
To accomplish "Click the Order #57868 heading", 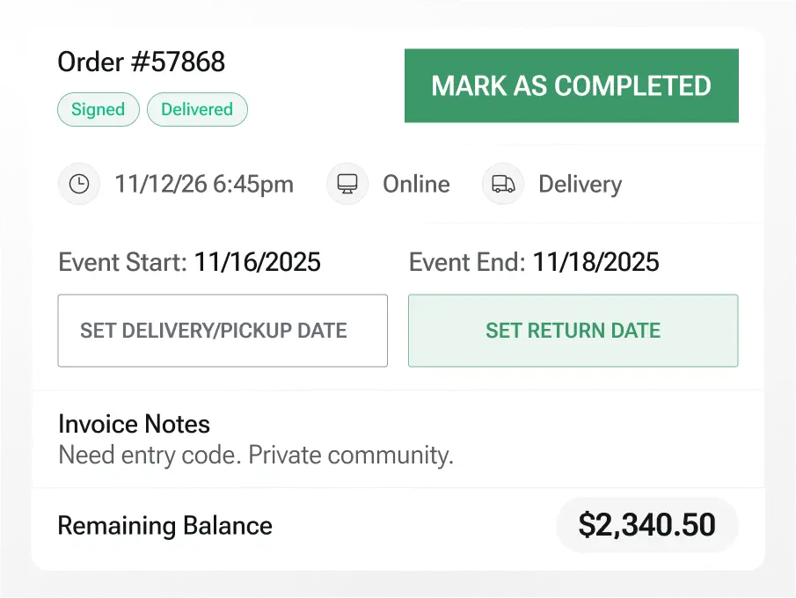I will (x=142, y=62).
